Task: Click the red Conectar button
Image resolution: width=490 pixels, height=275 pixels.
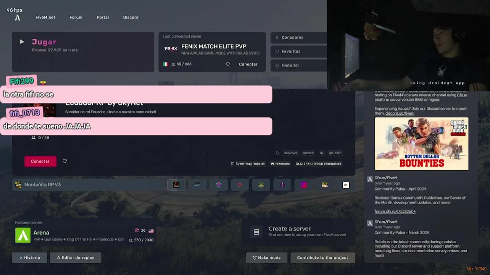Action: [40, 161]
